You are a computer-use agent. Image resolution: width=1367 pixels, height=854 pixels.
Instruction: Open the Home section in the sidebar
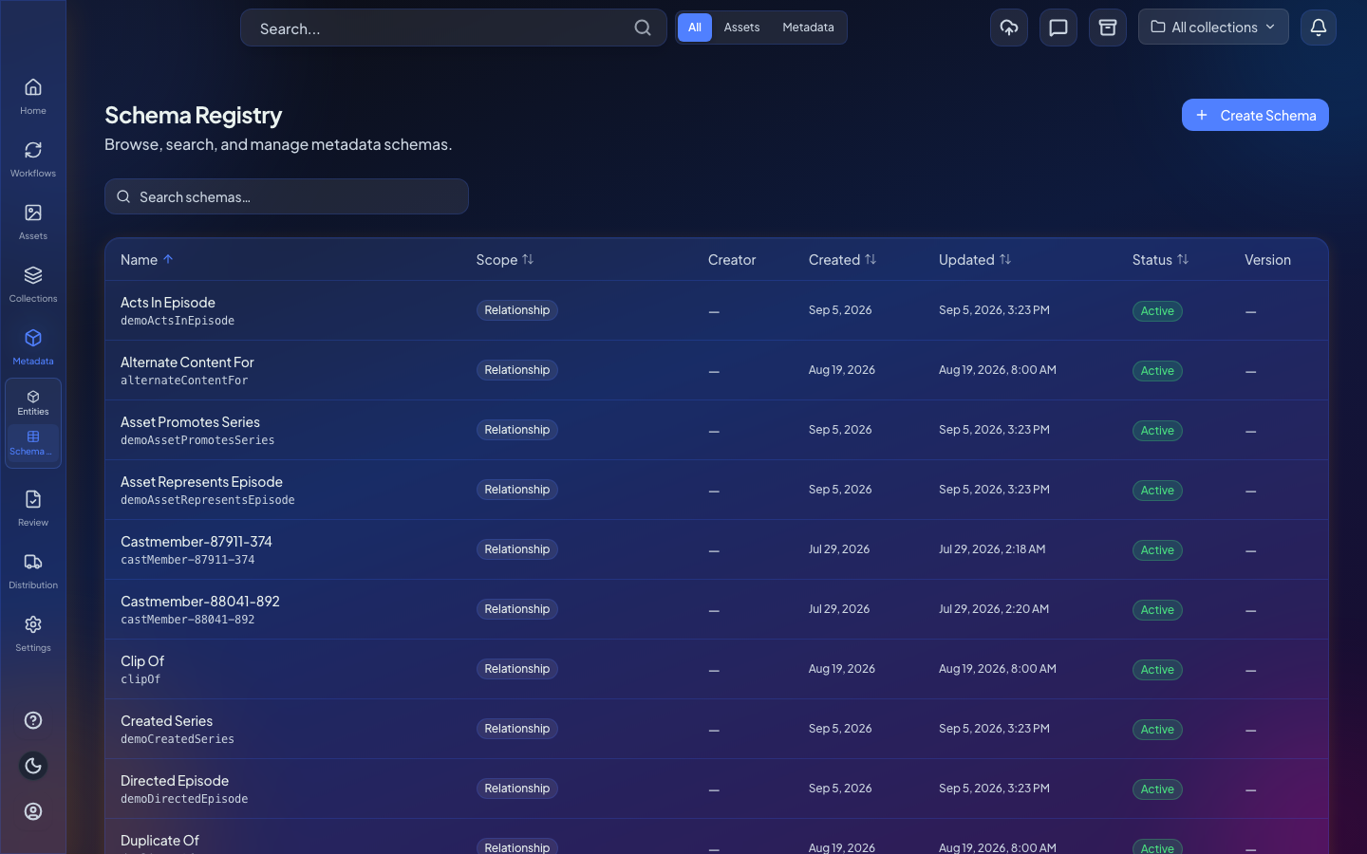coord(33,97)
